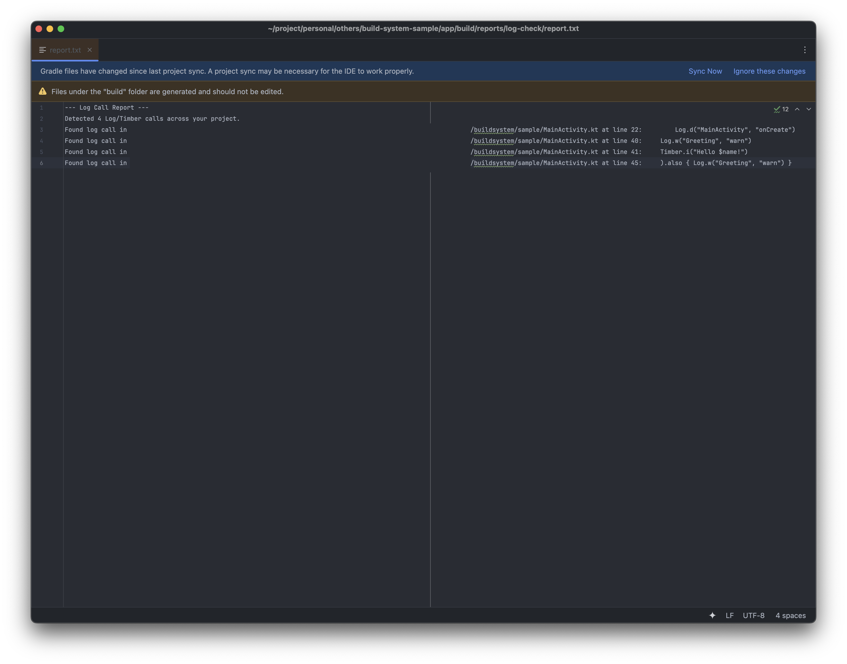Change the LF line separator
The image size is (847, 664).
730,616
